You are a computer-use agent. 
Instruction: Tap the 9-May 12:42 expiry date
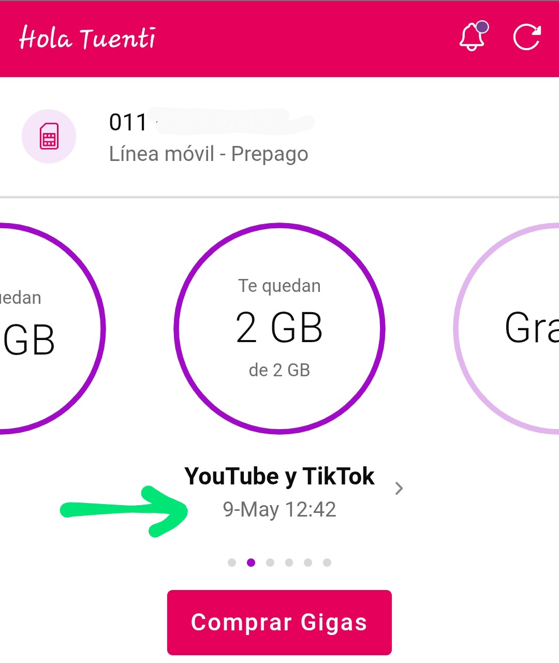pos(279,510)
